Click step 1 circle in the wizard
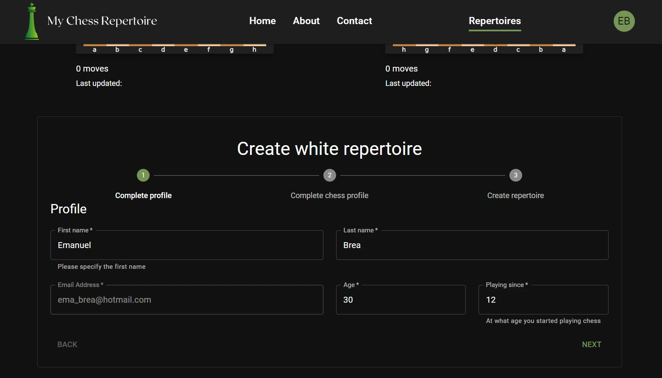Image resolution: width=662 pixels, height=378 pixels. click(x=143, y=175)
